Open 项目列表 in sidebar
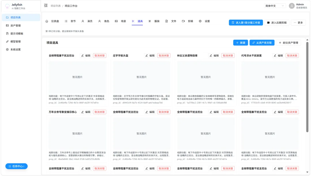The height and width of the screenshot is (176, 311). (x=21, y=18)
